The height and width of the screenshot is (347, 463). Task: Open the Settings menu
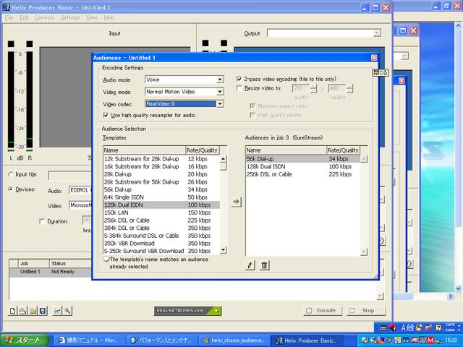click(x=70, y=17)
